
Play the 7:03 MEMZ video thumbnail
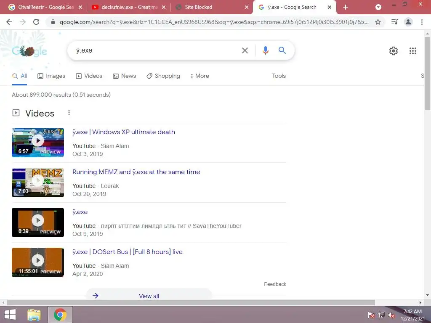38,183
